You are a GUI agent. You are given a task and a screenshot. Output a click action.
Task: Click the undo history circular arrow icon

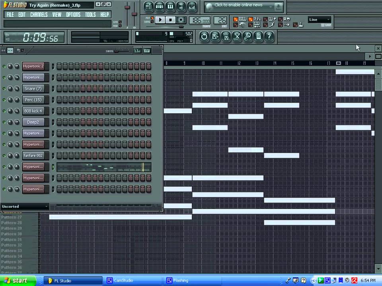[x=204, y=37]
